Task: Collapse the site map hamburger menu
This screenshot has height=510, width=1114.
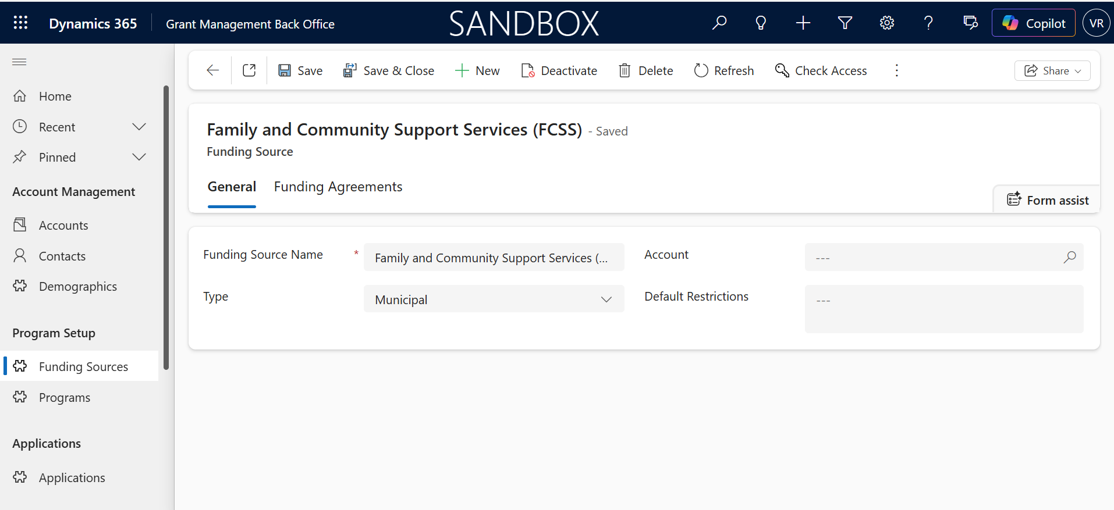Action: point(19,62)
